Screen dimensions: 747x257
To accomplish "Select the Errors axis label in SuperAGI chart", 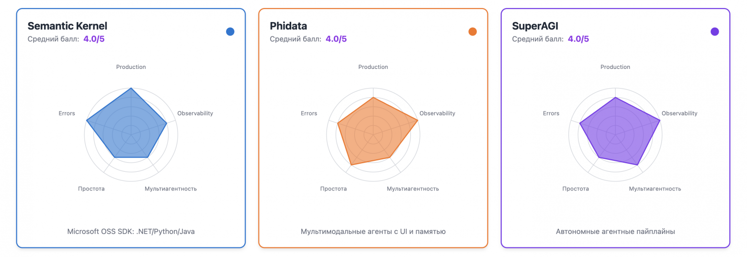I will point(551,113).
